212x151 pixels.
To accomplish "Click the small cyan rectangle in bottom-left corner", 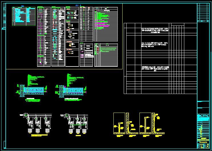I will 4,144.
